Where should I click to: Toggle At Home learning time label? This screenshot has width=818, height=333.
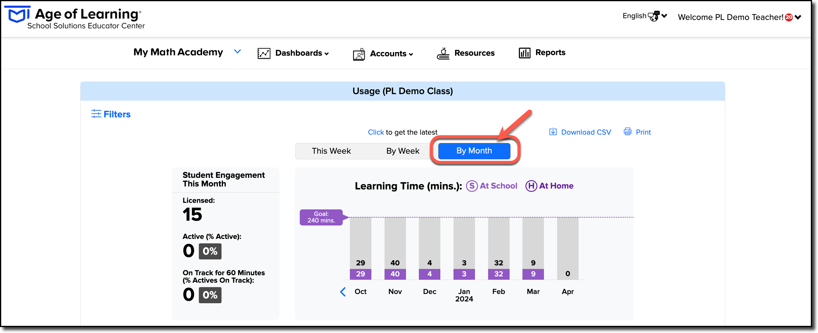[556, 186]
